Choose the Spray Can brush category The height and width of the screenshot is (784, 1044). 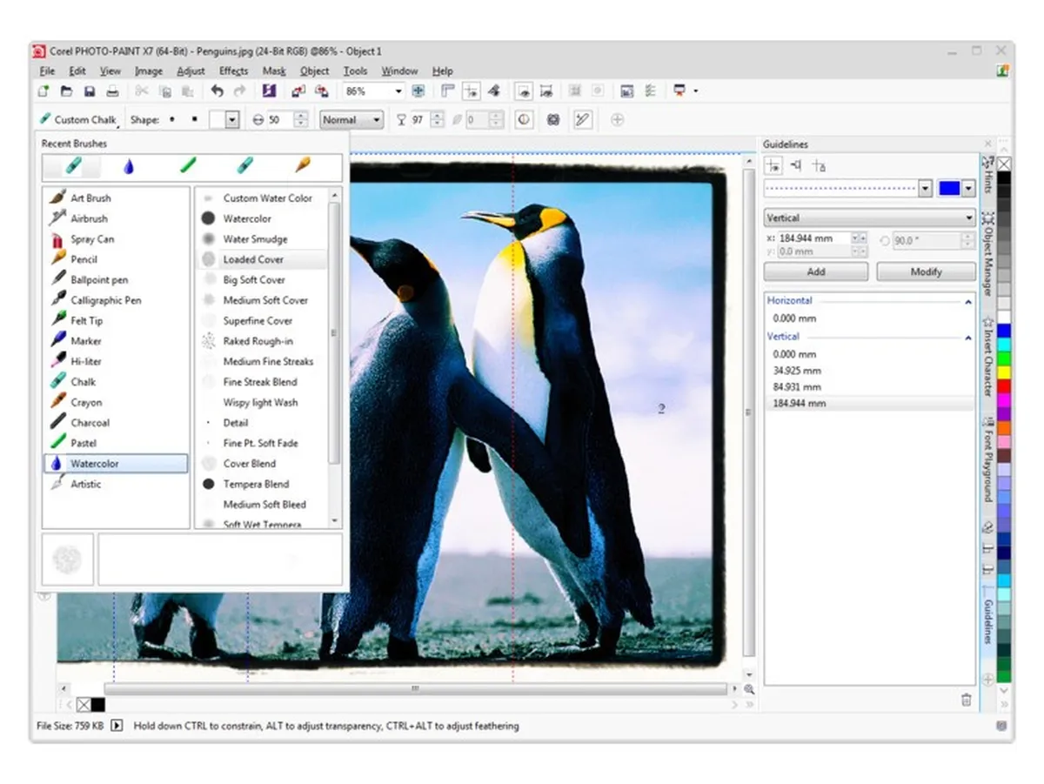pyautogui.click(x=91, y=239)
